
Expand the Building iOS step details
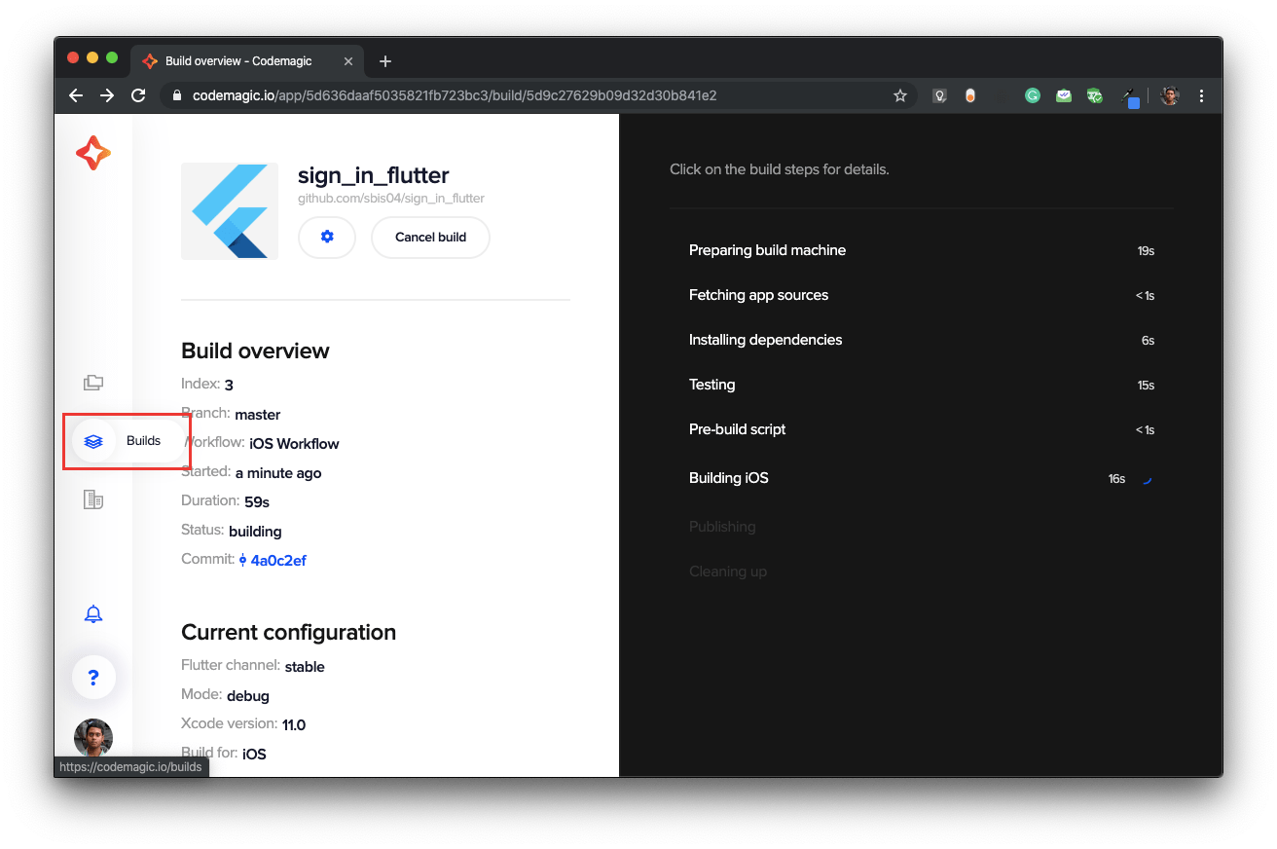pos(920,477)
